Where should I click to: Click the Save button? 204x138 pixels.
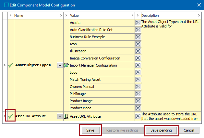point(90,130)
